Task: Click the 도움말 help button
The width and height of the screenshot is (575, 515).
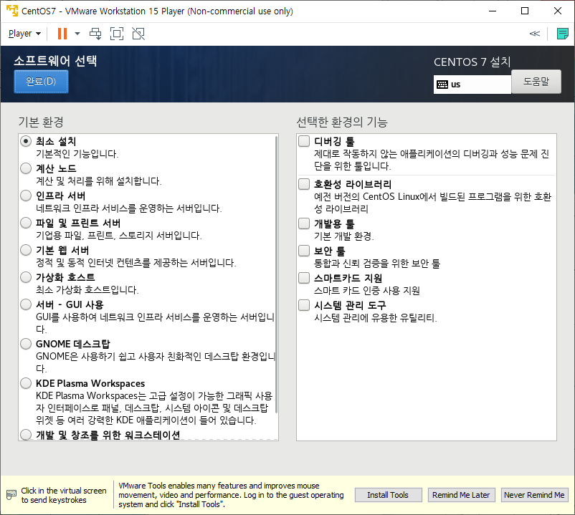Action: tap(536, 82)
